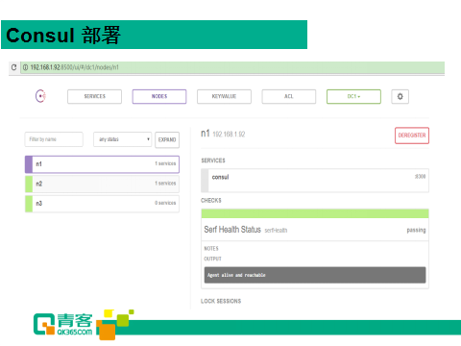Screen dimensions: 461x346
Task: Click the Serf Health Status check
Action: point(315,230)
